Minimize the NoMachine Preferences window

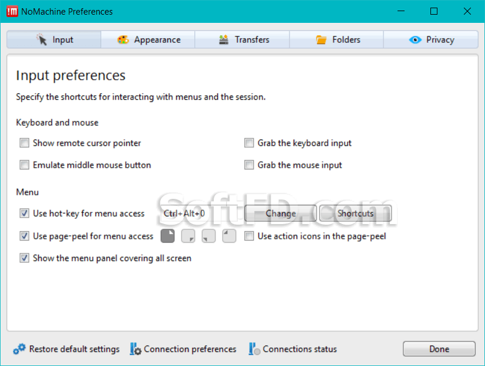pos(401,11)
